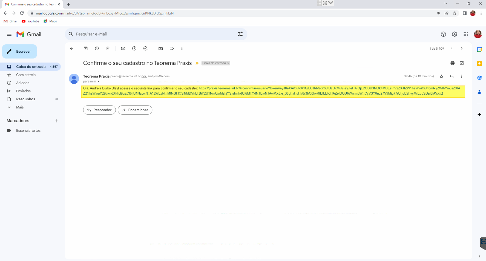Open the confirmation link in email
The width and height of the screenshot is (486, 261).
[272, 91]
